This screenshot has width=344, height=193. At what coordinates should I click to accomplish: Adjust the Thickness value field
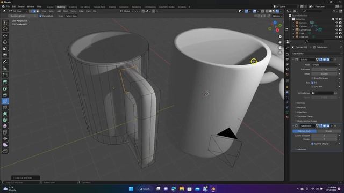click(x=324, y=69)
